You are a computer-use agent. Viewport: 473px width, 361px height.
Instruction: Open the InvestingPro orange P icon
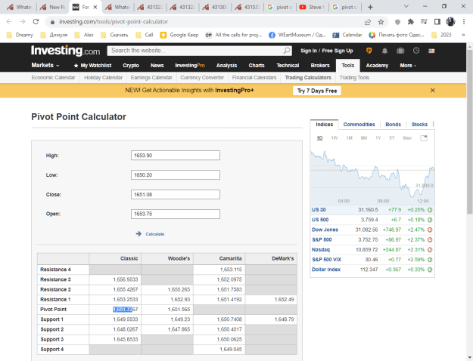coord(369,51)
